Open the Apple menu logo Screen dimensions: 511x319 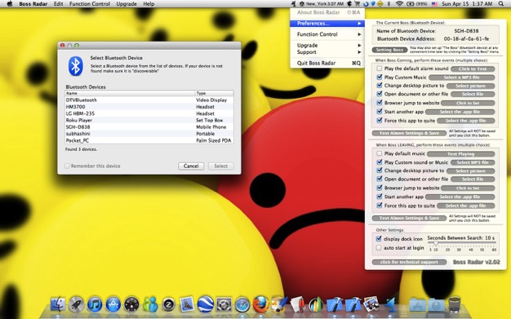pos(10,4)
